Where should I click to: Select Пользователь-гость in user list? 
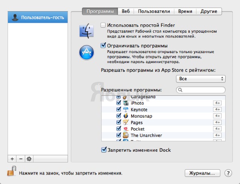pyautogui.click(x=38, y=17)
